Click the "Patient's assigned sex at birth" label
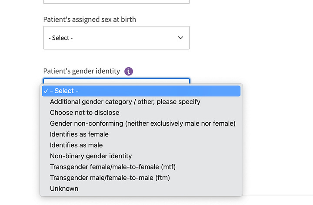 (90, 20)
